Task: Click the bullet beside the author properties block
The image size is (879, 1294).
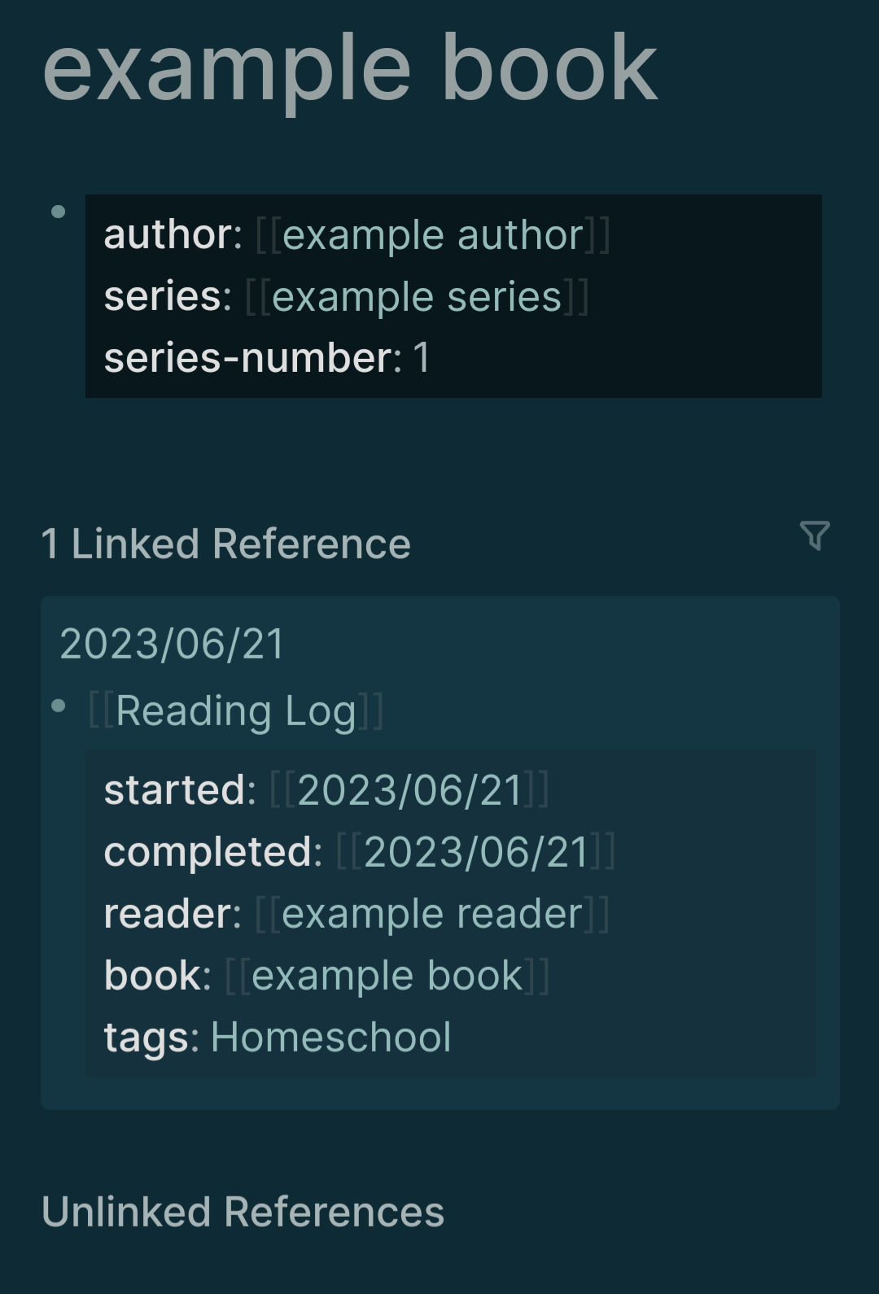Action: point(58,212)
